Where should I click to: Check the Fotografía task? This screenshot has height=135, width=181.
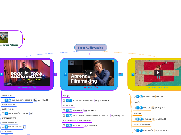click(x=64, y=110)
